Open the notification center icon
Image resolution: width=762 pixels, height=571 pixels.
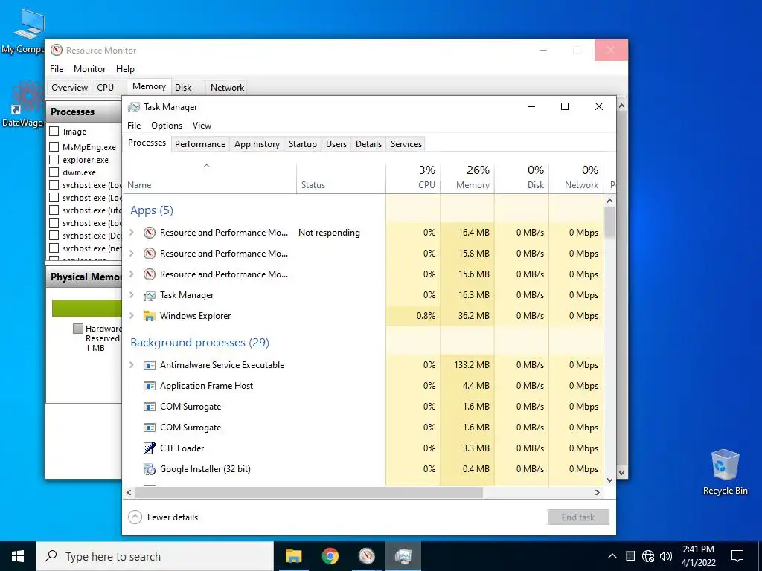[737, 556]
